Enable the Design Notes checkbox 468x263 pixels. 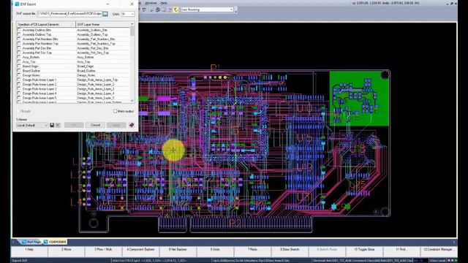click(19, 75)
